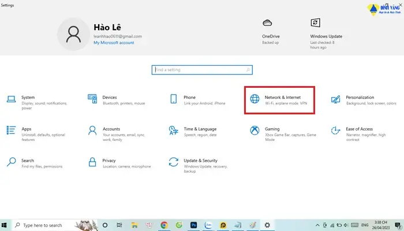404x231 pixels.
Task: Open Devices settings icon
Action: [x=92, y=99]
